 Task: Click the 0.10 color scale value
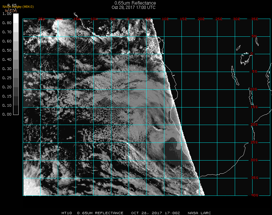point(7,105)
